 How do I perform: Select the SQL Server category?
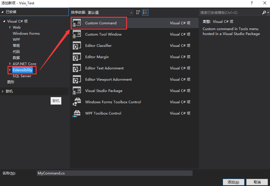coord(22,76)
